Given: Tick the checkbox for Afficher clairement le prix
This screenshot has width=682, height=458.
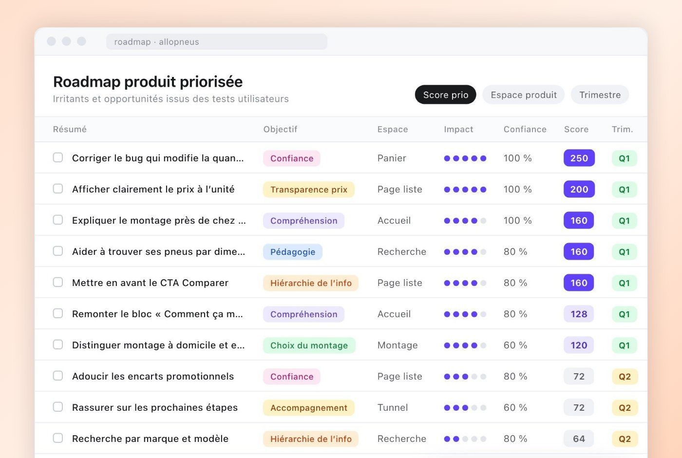Looking at the screenshot, I should point(58,189).
